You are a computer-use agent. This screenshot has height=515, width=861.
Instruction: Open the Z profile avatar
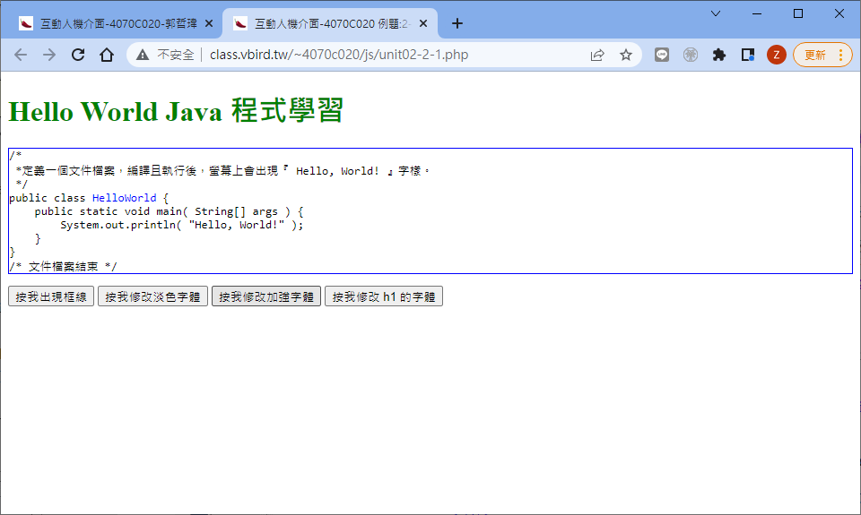(x=776, y=55)
